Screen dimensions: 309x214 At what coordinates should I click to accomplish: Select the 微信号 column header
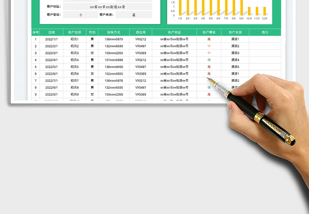coord(141,32)
